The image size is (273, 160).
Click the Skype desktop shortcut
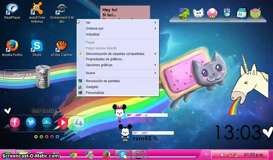tap(37, 48)
